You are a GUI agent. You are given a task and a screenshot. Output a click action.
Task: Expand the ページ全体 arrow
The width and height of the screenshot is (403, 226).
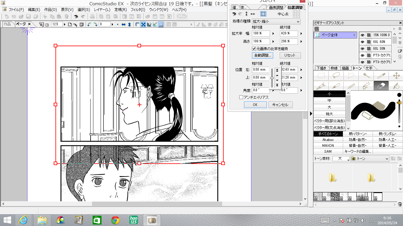[355, 35]
